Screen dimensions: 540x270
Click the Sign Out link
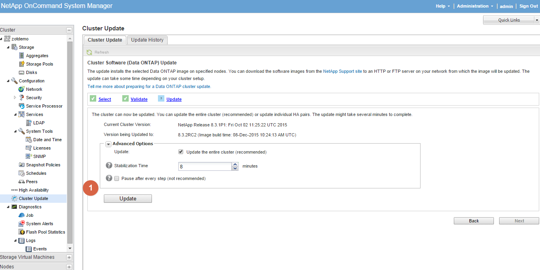point(529,6)
